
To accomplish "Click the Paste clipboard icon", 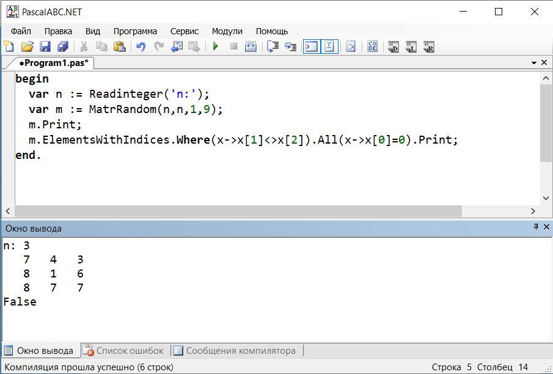I will coord(120,46).
